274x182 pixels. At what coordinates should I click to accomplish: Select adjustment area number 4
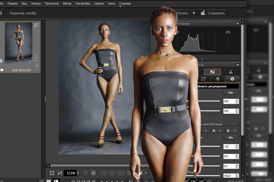tap(220, 131)
